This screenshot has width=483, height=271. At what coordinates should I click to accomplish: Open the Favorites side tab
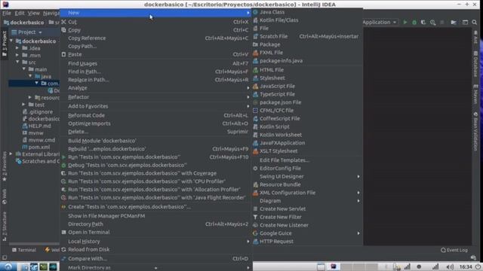click(5, 166)
